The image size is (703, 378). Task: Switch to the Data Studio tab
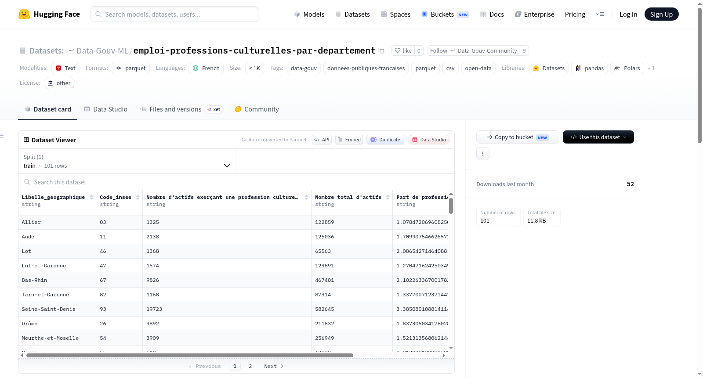pos(106,109)
